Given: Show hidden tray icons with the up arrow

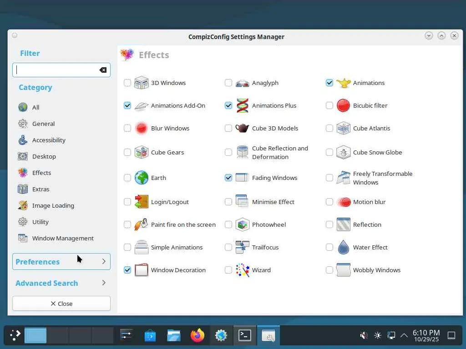Looking at the screenshot, I should tap(404, 336).
